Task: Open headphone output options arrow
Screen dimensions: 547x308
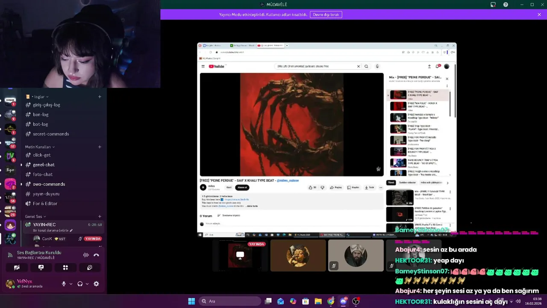Action: 87,284
